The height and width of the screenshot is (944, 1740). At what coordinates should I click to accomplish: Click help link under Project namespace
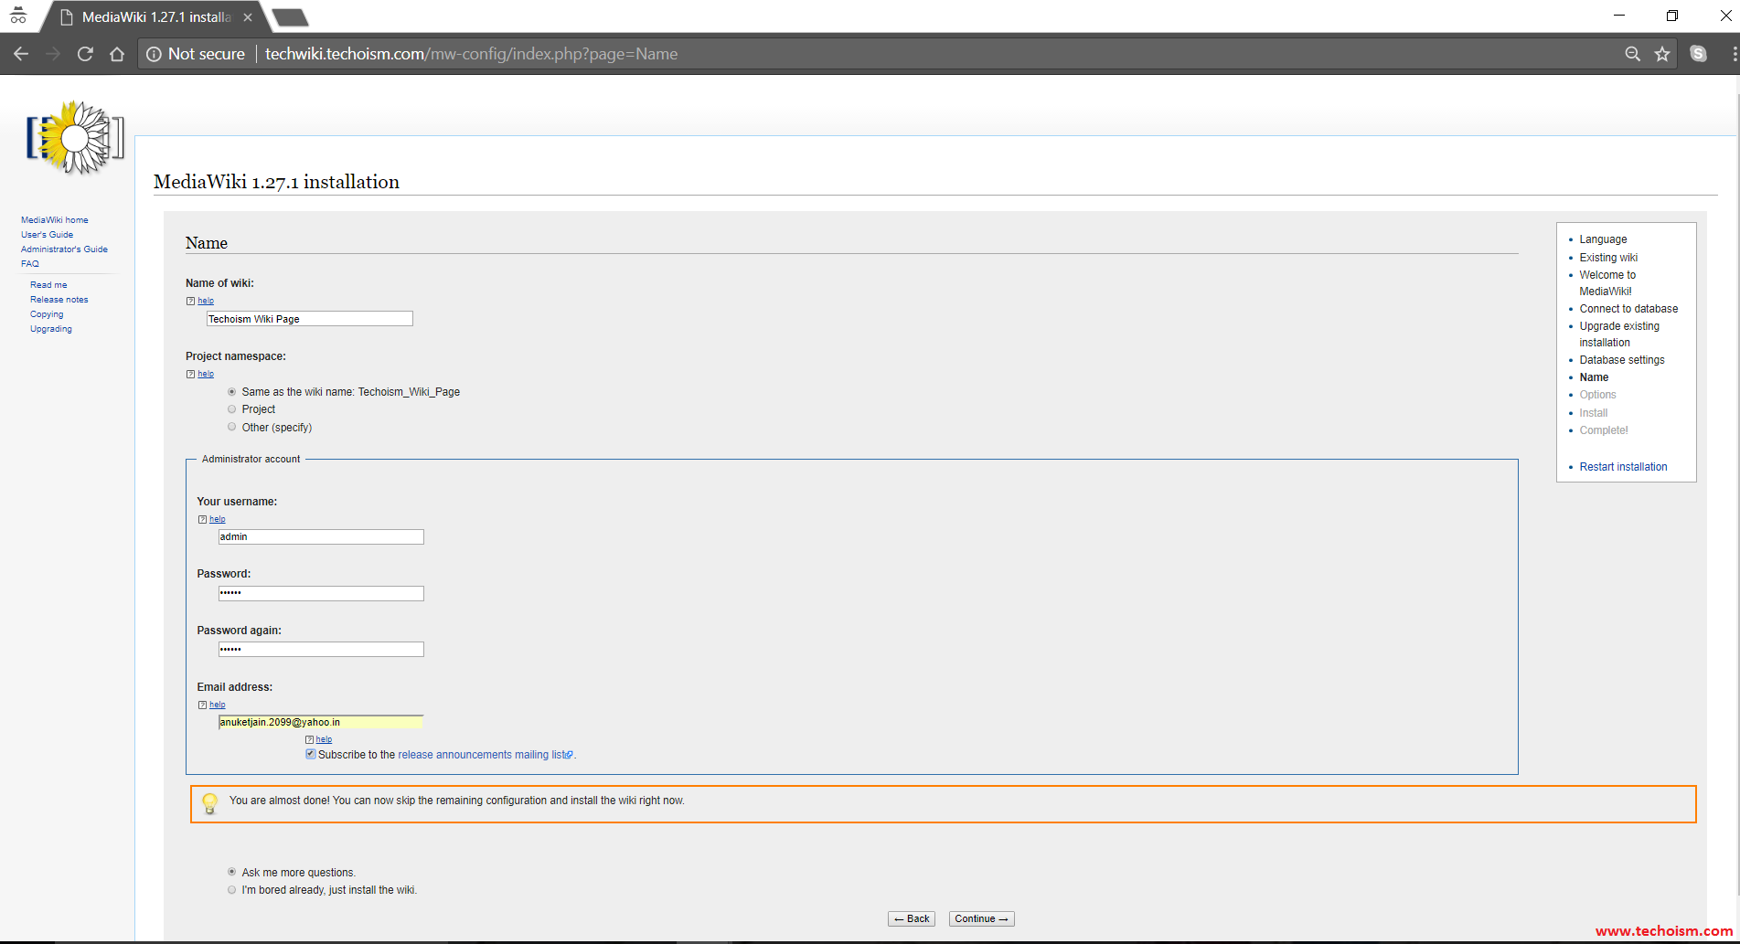click(x=206, y=374)
